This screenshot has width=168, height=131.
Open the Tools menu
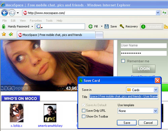pos(49,21)
